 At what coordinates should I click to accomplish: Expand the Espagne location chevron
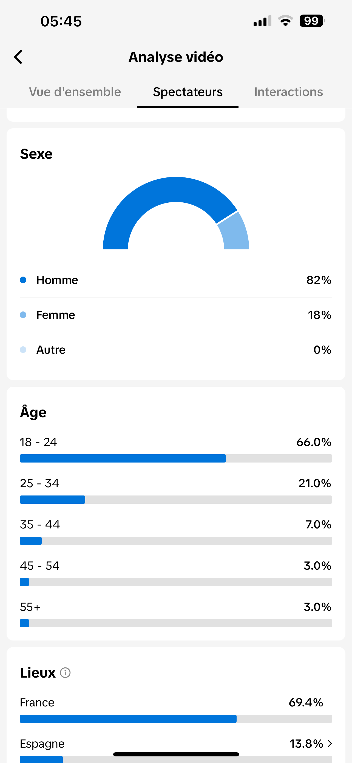click(330, 743)
